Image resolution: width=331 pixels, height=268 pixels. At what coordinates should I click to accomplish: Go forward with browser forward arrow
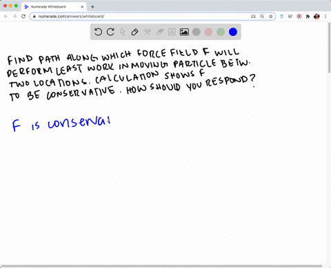click(x=14, y=17)
